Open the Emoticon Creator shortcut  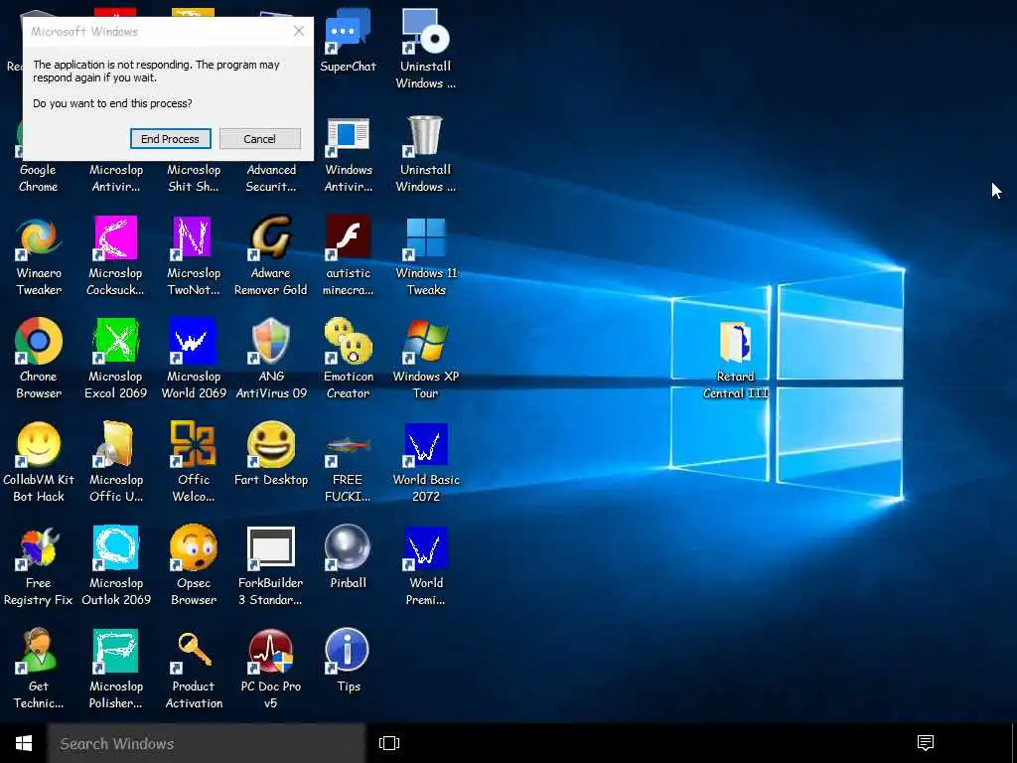coord(349,359)
